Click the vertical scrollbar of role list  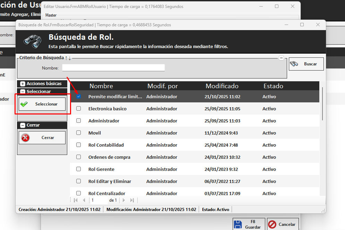click(x=322, y=104)
